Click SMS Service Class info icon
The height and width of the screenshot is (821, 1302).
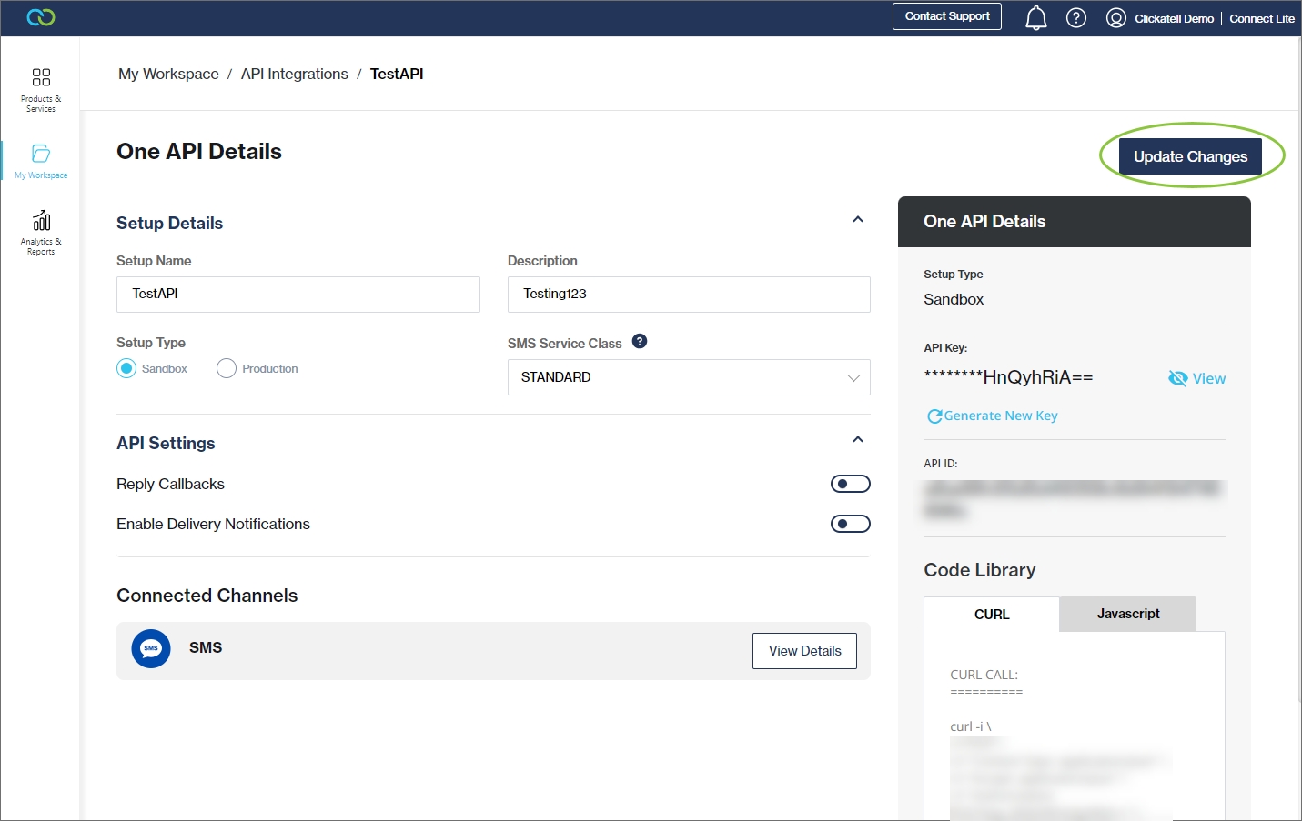tap(640, 342)
